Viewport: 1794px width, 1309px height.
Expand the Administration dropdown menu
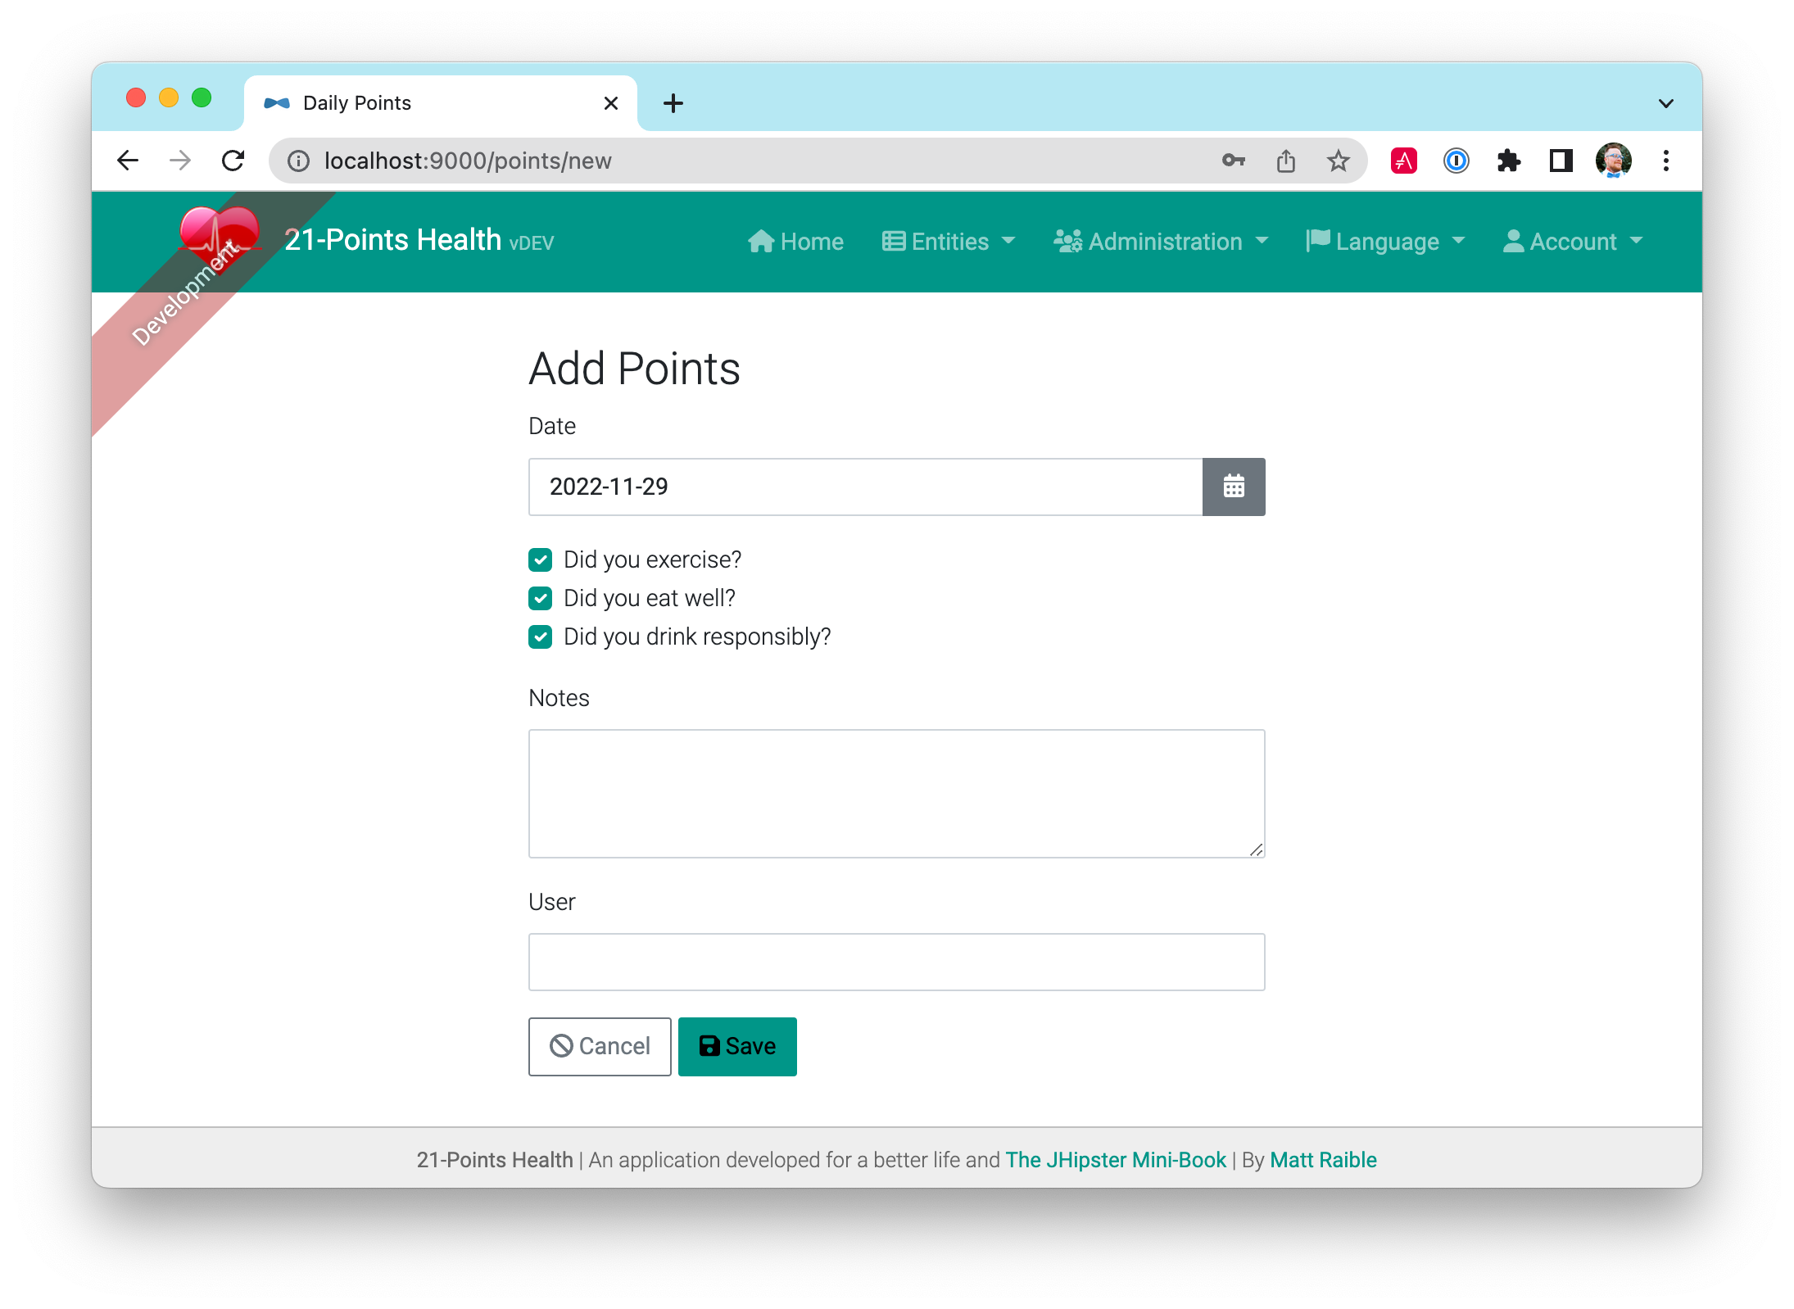[1163, 241]
